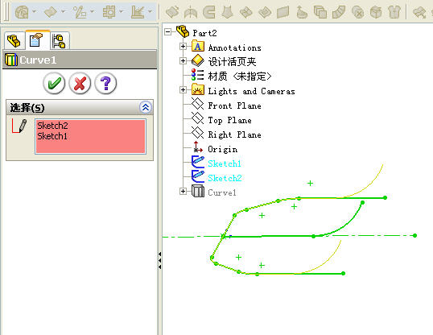Switch to the ConfigurationManager tab
433x335 pixels.
pyautogui.click(x=60, y=41)
